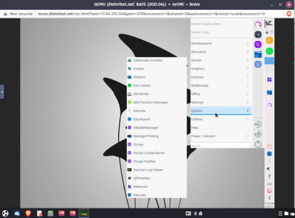
Task: Launch Dolphin file manager from System submenu
Action: 139,77
